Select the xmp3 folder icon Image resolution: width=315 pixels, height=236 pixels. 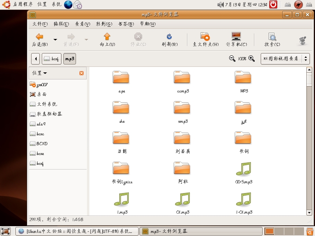[x=182, y=107]
